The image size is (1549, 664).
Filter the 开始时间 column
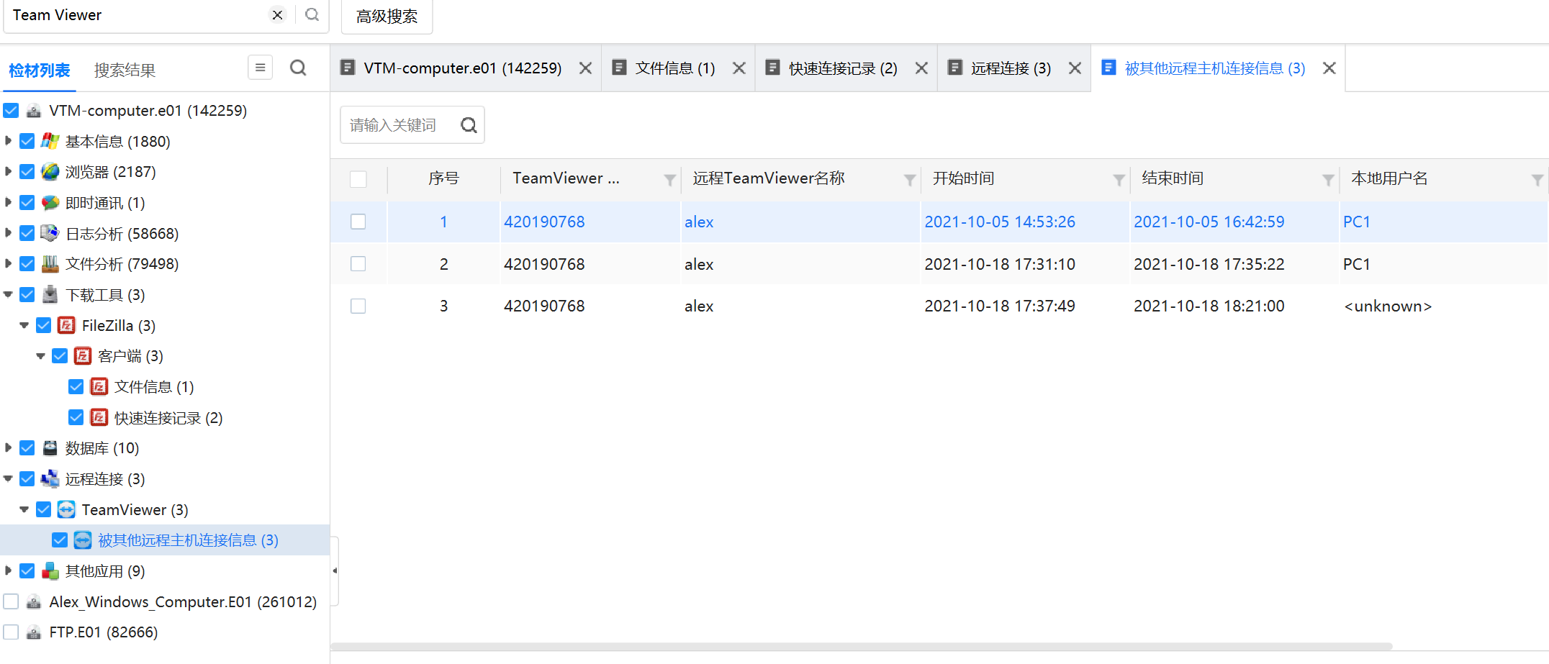click(x=1119, y=180)
